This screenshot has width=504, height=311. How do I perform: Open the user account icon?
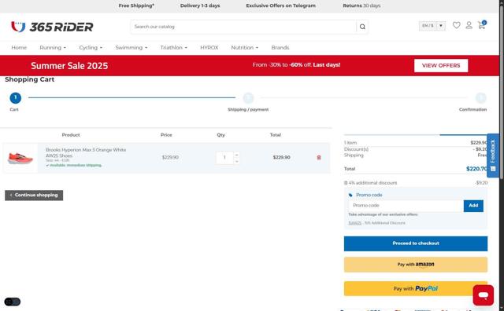[x=469, y=25]
